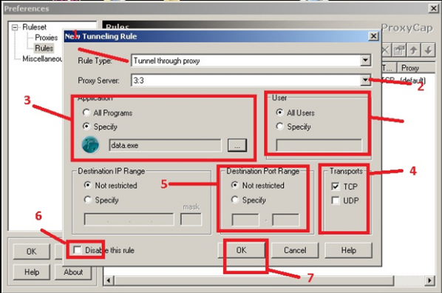This screenshot has width=442, height=293.
Task: Click About in the Preferences window
Action: pyautogui.click(x=73, y=272)
